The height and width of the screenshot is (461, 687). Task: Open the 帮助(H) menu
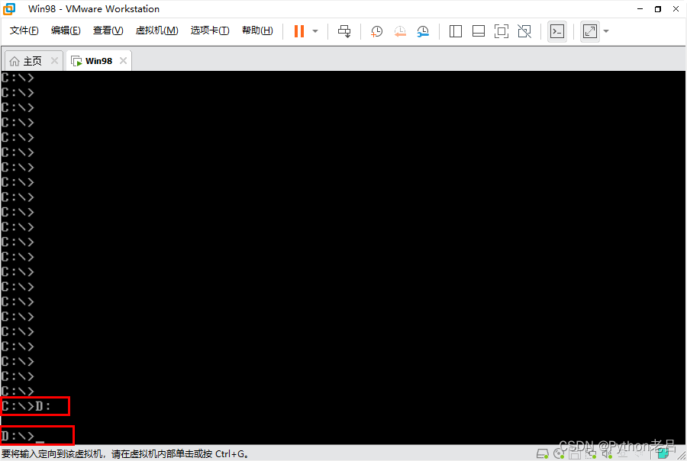click(x=257, y=30)
